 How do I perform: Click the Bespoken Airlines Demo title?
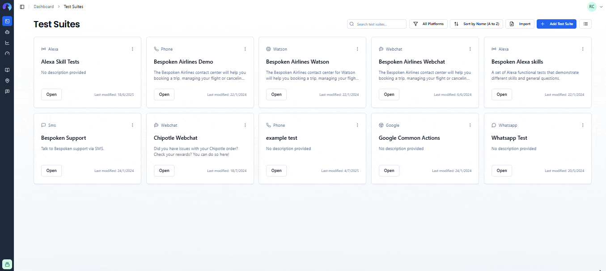pos(183,62)
